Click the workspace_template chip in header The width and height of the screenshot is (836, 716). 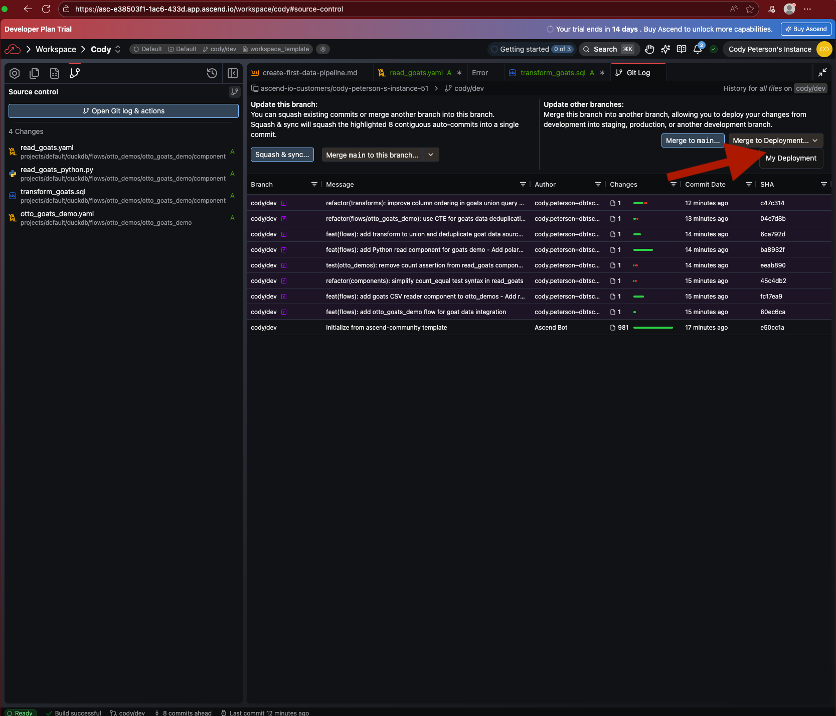[x=276, y=49]
